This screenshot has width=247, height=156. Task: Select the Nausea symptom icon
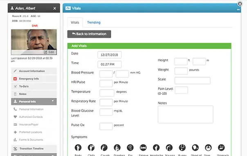click(x=169, y=148)
